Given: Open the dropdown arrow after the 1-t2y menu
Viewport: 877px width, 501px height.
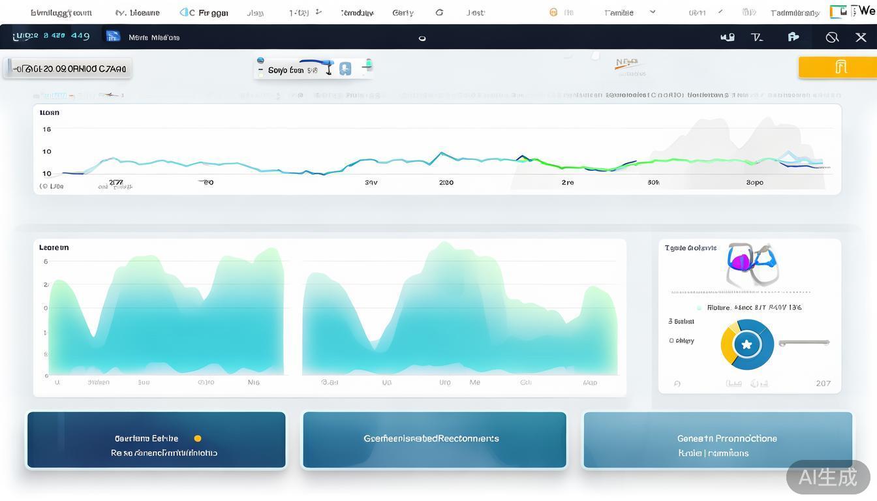Looking at the screenshot, I should tap(318, 12).
